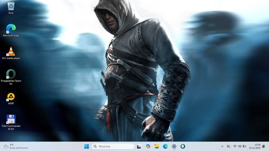This screenshot has height=151, width=269.
Task: Check the battery status icon
Action: point(244,146)
